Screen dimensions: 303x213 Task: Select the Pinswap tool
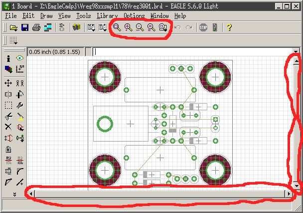(x=8, y=138)
